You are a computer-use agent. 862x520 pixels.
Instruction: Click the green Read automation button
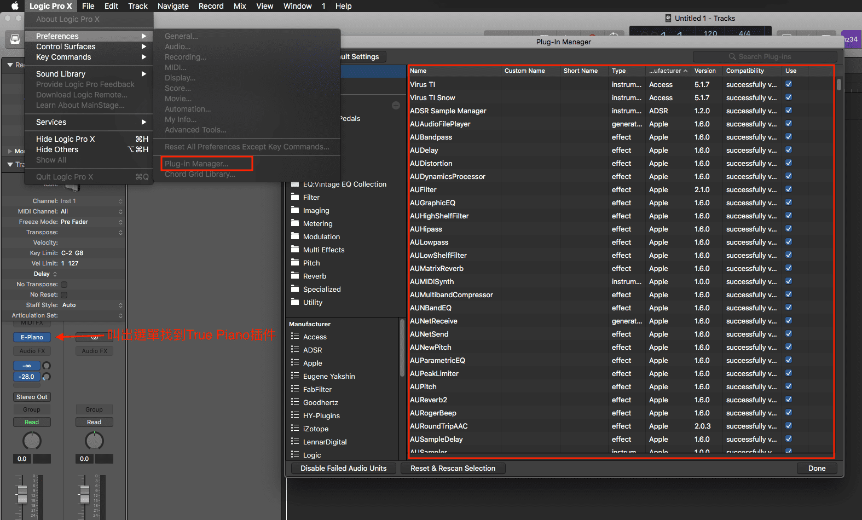pyautogui.click(x=32, y=423)
